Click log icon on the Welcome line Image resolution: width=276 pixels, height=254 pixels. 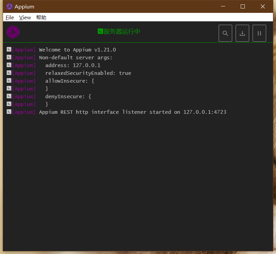point(9,49)
